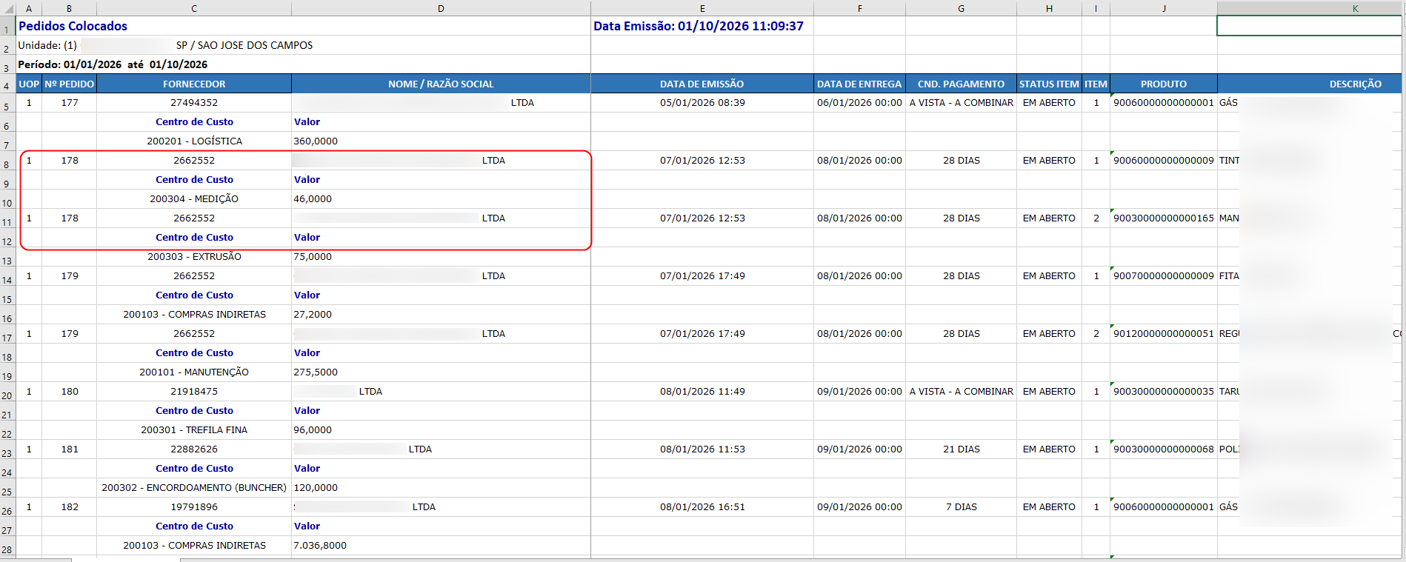This screenshot has height=562, width=1406.
Task: Click the '200303 - EXTRUSÃO' cell
Action: point(194,257)
